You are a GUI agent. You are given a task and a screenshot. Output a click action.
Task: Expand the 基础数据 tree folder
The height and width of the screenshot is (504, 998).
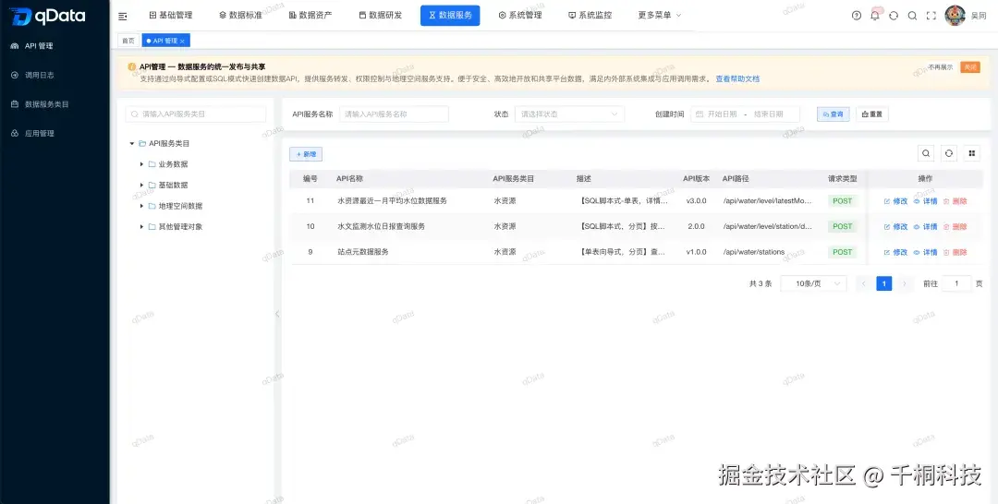pyautogui.click(x=142, y=185)
